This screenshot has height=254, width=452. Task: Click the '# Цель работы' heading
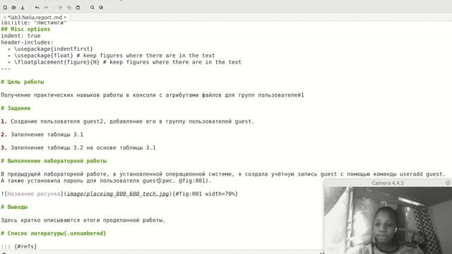(23, 82)
